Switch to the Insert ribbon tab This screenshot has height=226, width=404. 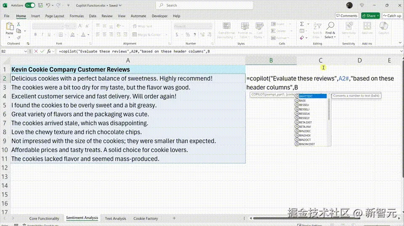coord(35,16)
